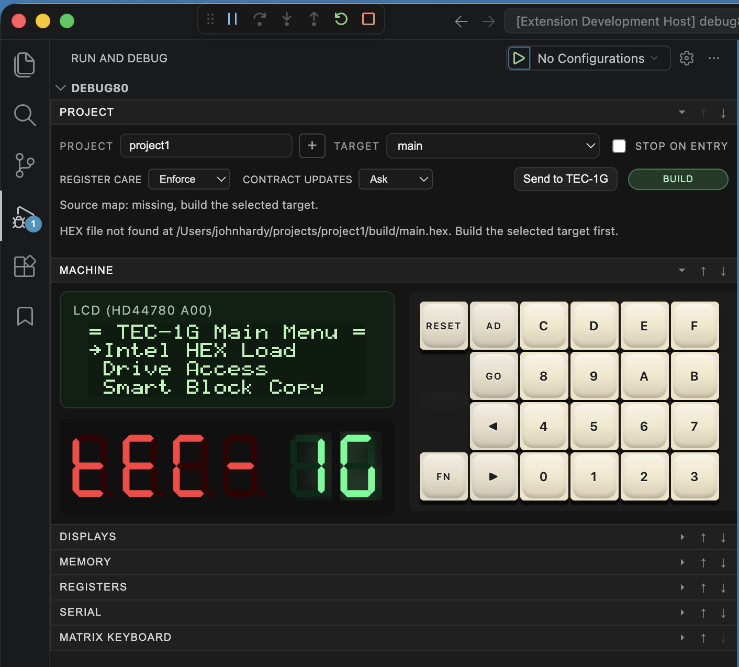This screenshot has width=739, height=667.
Task: Click the debug Step Over icon
Action: 260,19
